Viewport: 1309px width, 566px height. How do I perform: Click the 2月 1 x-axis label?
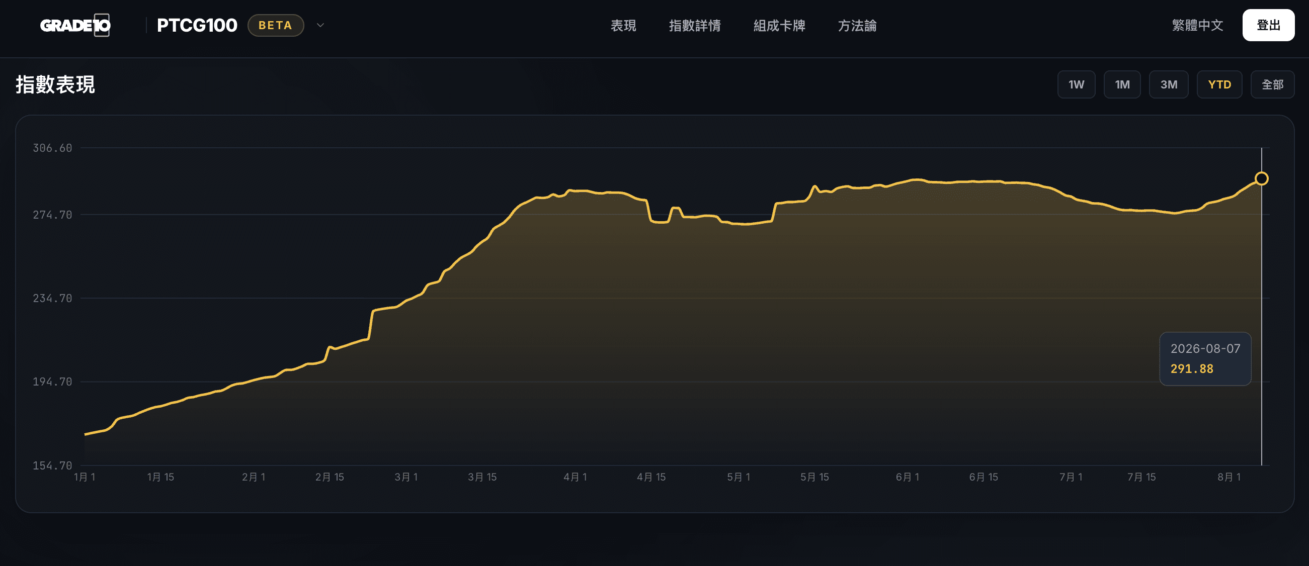click(x=254, y=477)
